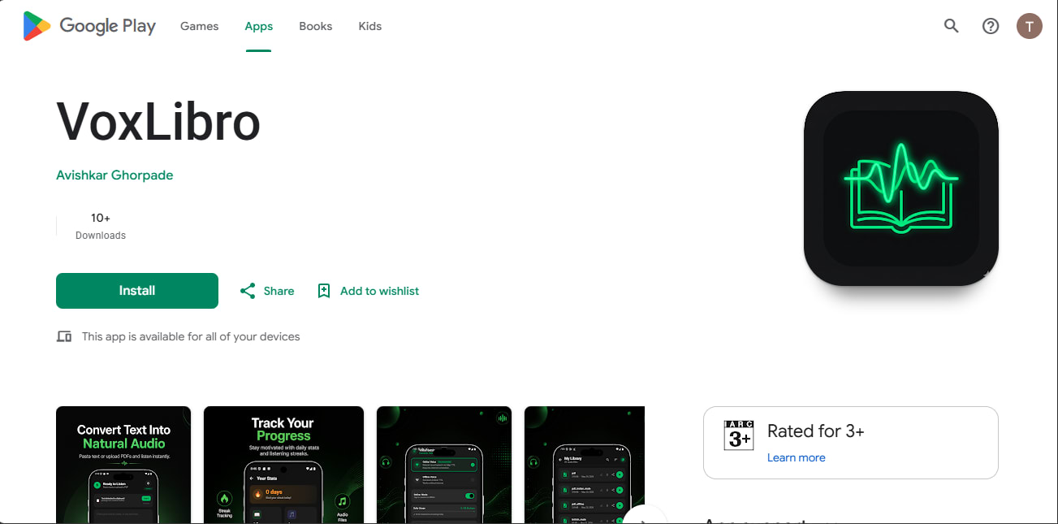This screenshot has width=1058, height=524.
Task: Open the Learn more rating link
Action: point(797,457)
